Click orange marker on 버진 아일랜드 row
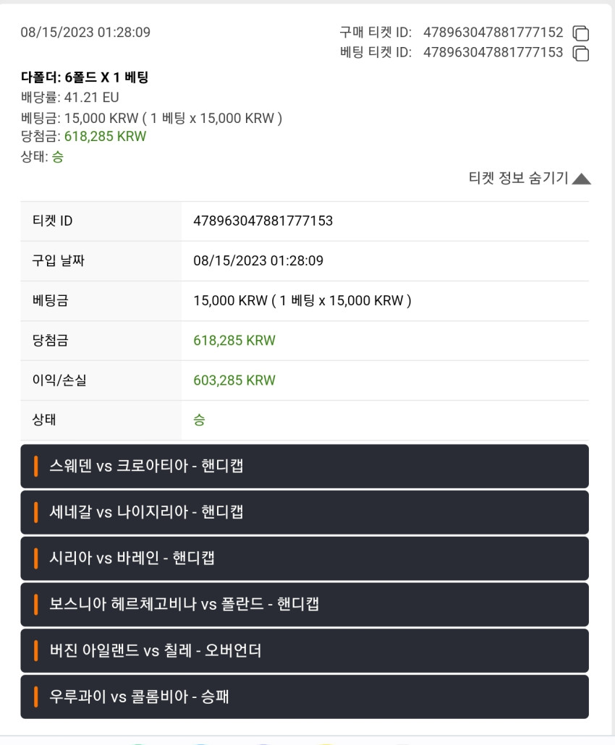This screenshot has width=615, height=745. [35, 650]
